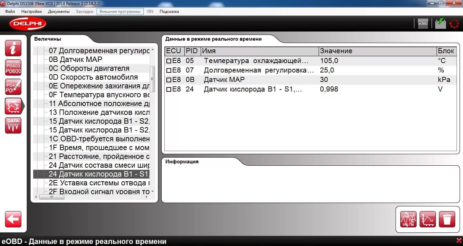Sort by the Значение column header
The width and height of the screenshot is (463, 246).
(x=378, y=51)
